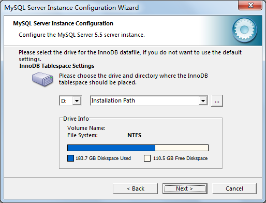Click the hard drive icon

click(42, 79)
